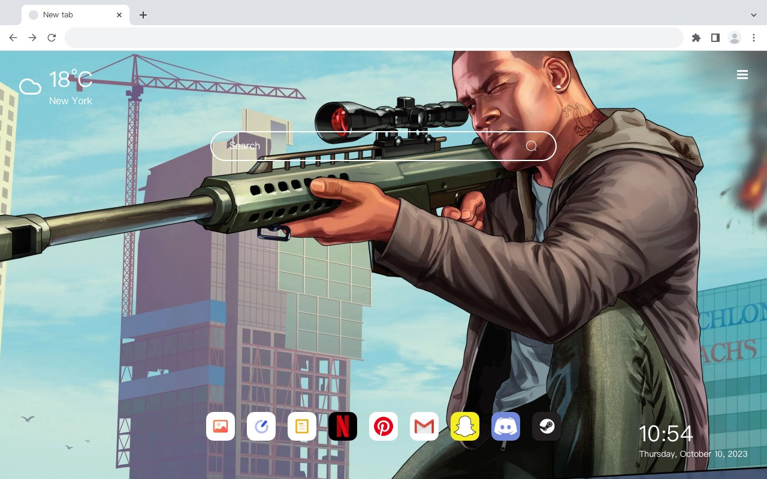Click the cloud weather icon
Image resolution: width=767 pixels, height=479 pixels.
coord(30,87)
